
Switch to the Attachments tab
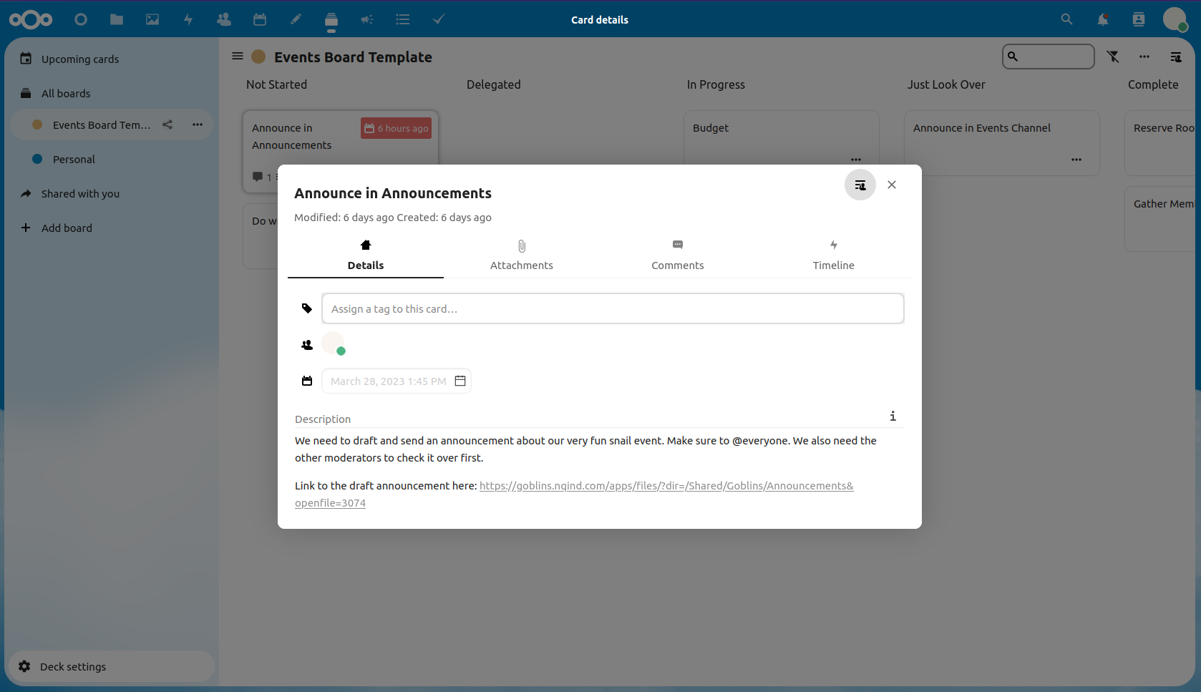point(521,255)
